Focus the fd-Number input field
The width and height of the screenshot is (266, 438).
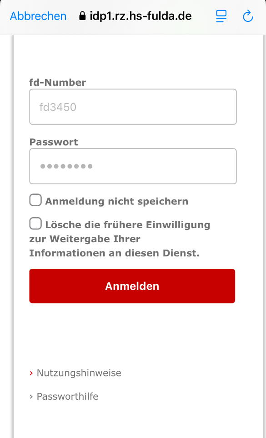(x=133, y=107)
